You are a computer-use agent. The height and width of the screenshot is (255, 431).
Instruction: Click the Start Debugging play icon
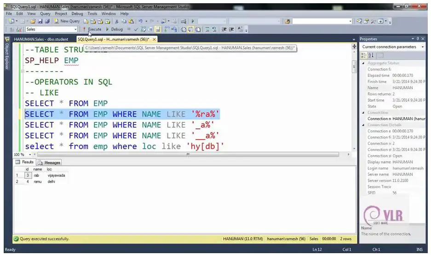pos(193,21)
